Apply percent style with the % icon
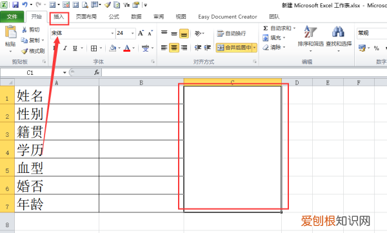 (377, 48)
